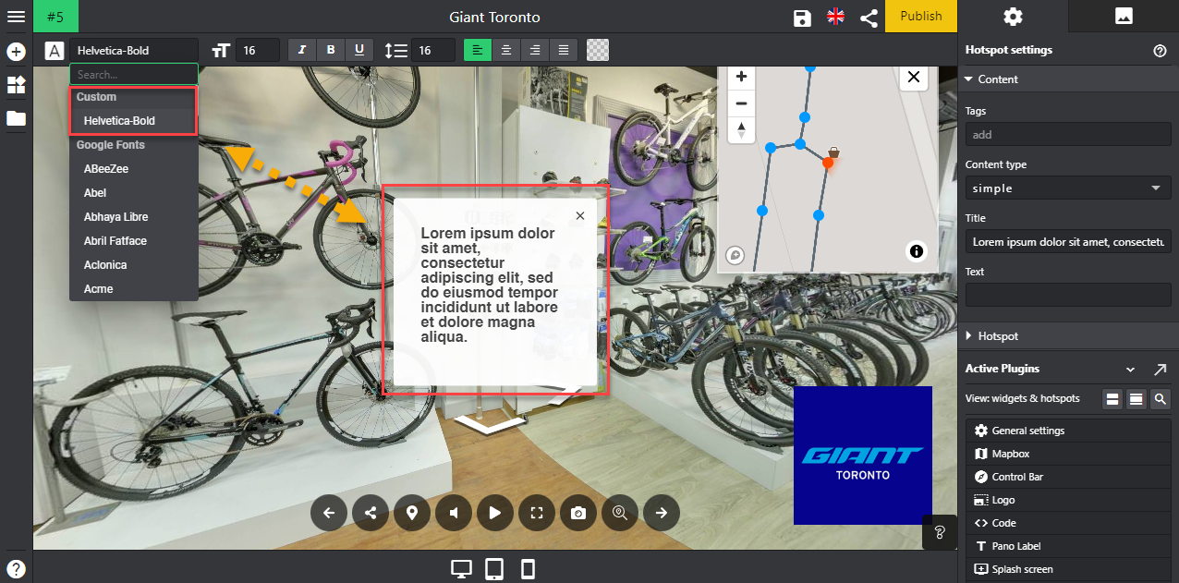This screenshot has width=1179, height=583.
Task: Switch to desktop preview
Action: click(461, 568)
